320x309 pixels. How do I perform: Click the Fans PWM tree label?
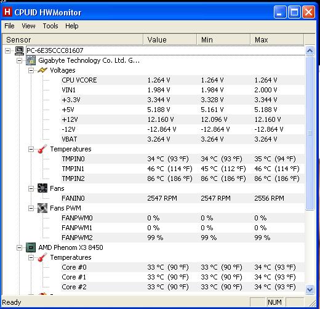tap(65, 208)
